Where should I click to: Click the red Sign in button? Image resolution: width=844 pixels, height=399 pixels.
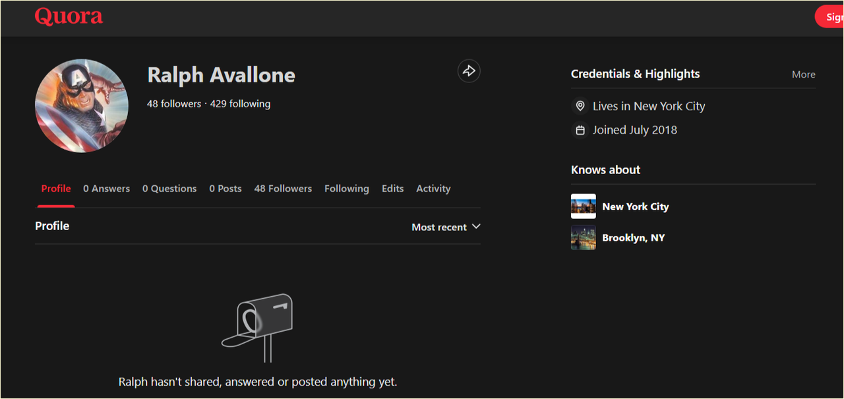(x=829, y=17)
